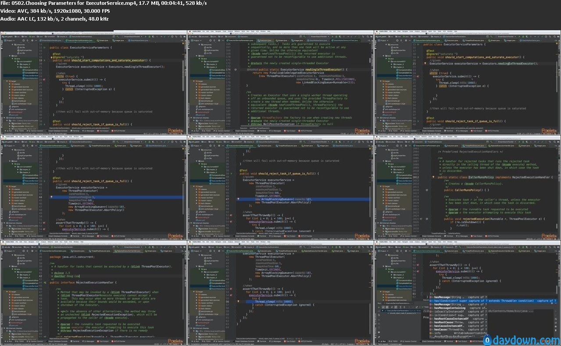Open the thumbnail with the ArrayBlockingQueue line highlighted
Screen dimensions: 561x346
click(x=280, y=187)
